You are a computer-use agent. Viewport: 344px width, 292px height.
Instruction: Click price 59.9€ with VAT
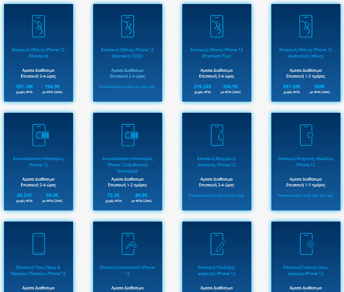pyautogui.click(x=52, y=195)
